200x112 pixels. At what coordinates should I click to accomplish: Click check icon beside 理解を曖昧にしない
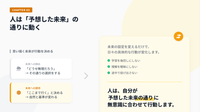(x=109, y=66)
